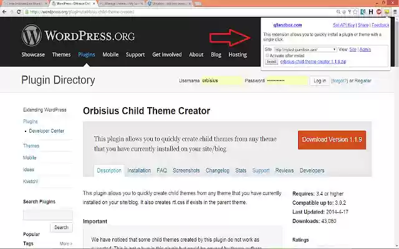Click the yellow qSandbox extension icon
This screenshot has height=249, width=399.
387,12
